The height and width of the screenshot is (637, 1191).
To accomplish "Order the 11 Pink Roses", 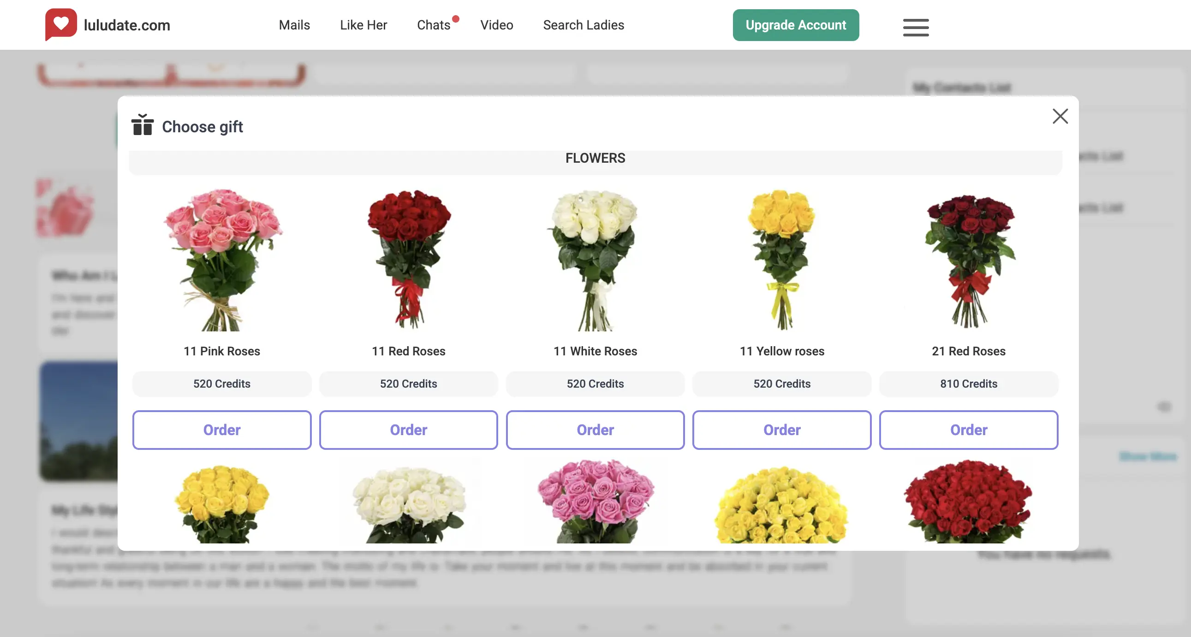I will 221,430.
